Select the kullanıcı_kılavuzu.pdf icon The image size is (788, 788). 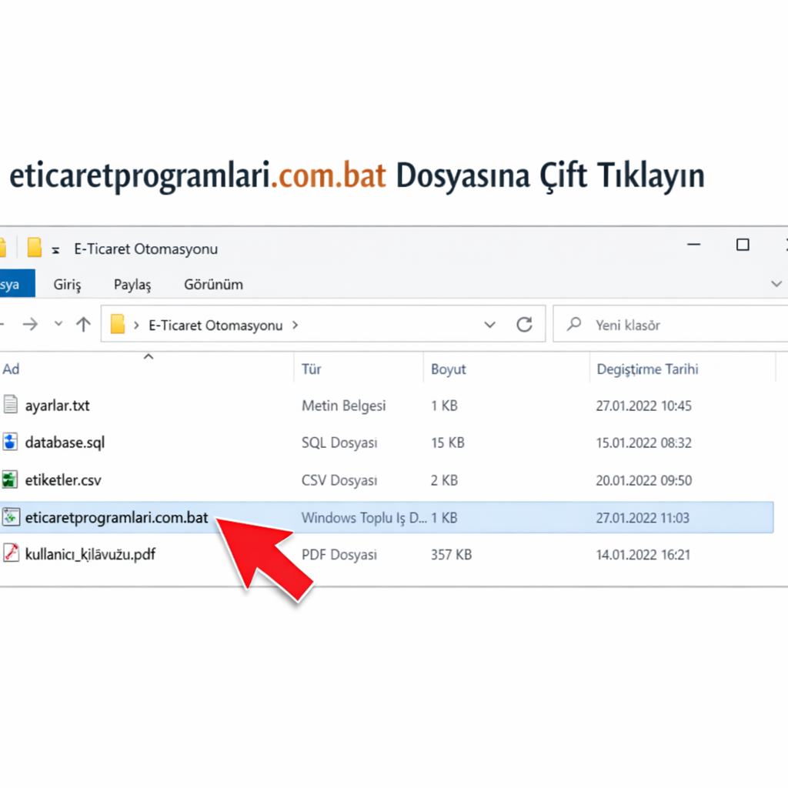[10, 553]
